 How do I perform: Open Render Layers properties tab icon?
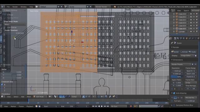pos(178,38)
